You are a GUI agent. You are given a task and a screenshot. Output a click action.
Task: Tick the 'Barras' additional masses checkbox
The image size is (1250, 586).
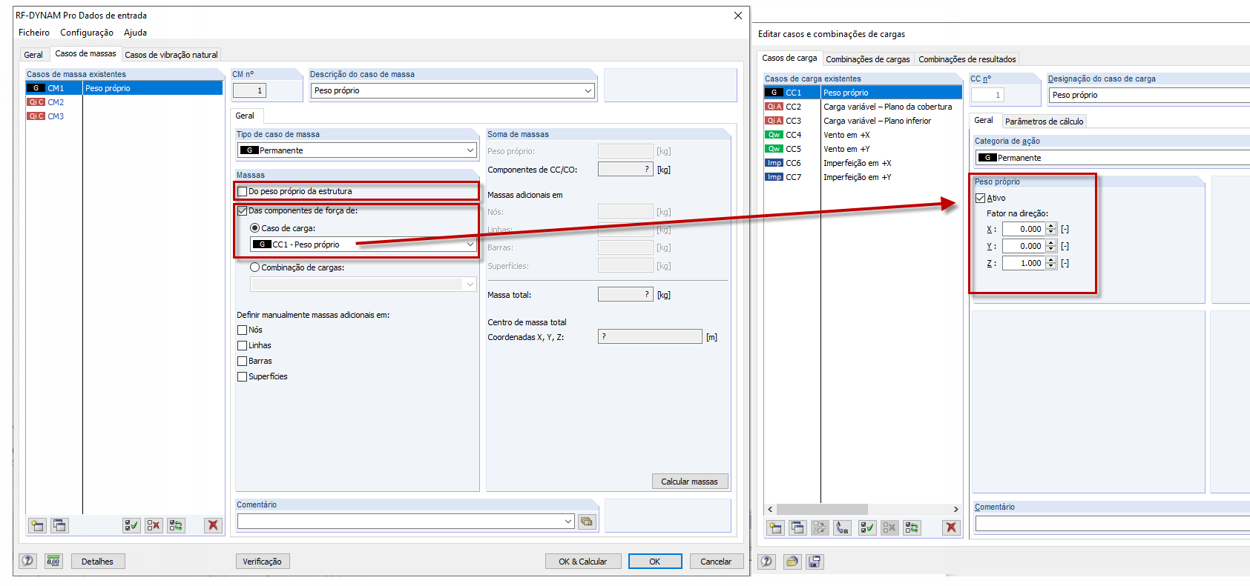click(243, 361)
